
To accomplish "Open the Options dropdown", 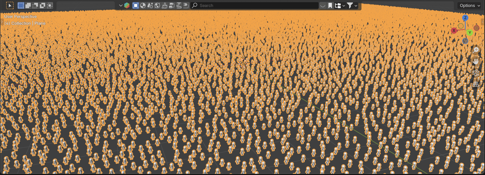I will tap(470, 5).
